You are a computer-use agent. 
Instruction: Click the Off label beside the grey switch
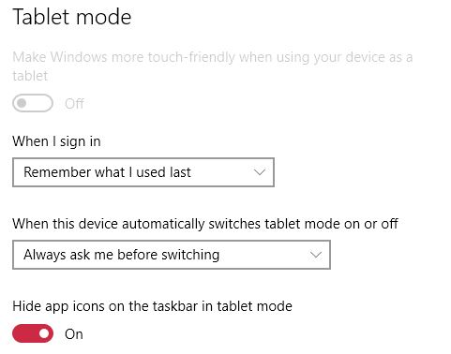pyautogui.click(x=74, y=104)
